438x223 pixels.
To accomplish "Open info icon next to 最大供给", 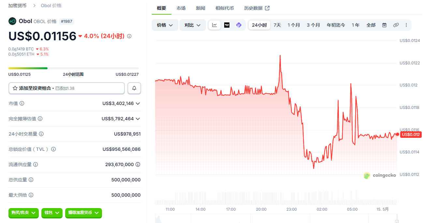I will coord(31,195).
